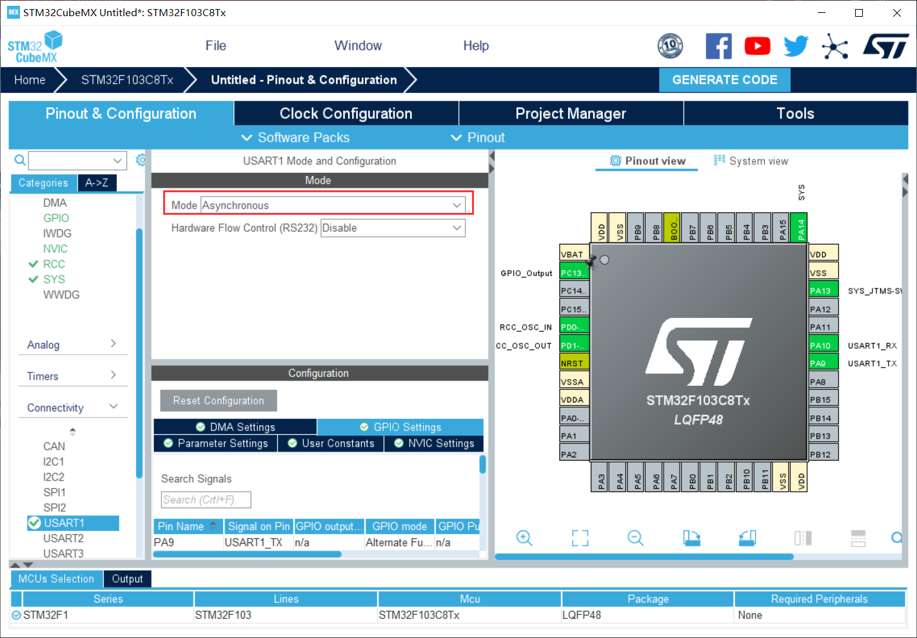Open the Parameter Settings tab

point(215,443)
